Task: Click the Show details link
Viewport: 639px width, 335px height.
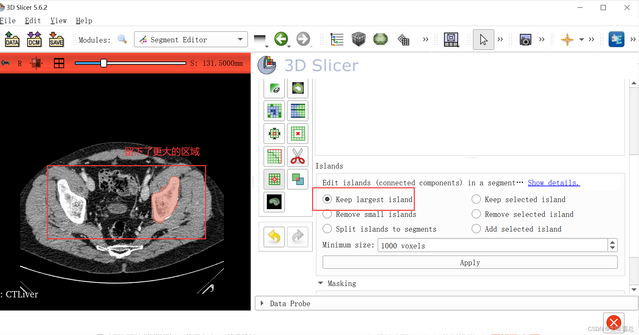Action: tap(553, 183)
